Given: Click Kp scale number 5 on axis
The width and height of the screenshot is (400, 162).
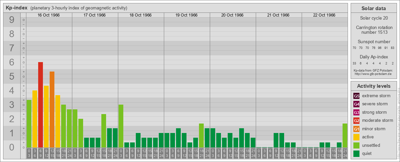Looking at the screenshot, I should click(x=12, y=76).
